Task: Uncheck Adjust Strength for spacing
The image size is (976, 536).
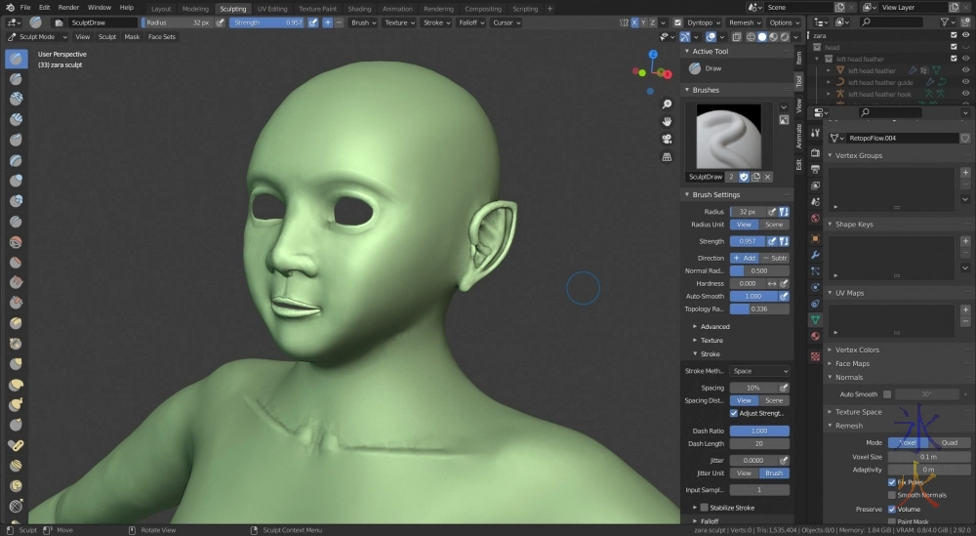Action: (734, 413)
